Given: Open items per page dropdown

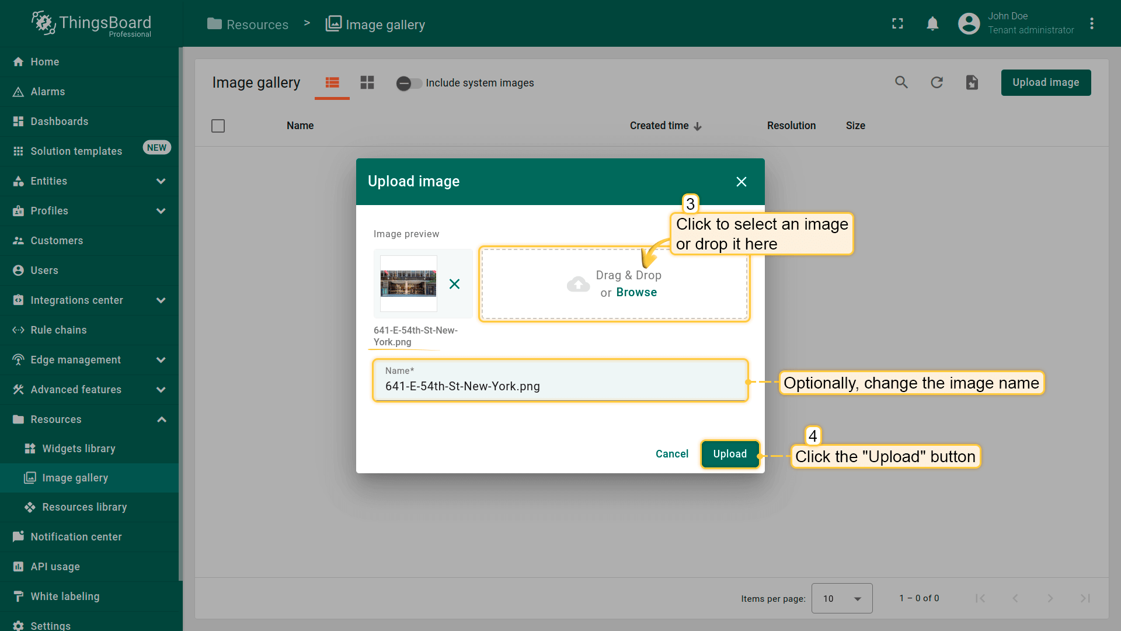Looking at the screenshot, I should 841,598.
